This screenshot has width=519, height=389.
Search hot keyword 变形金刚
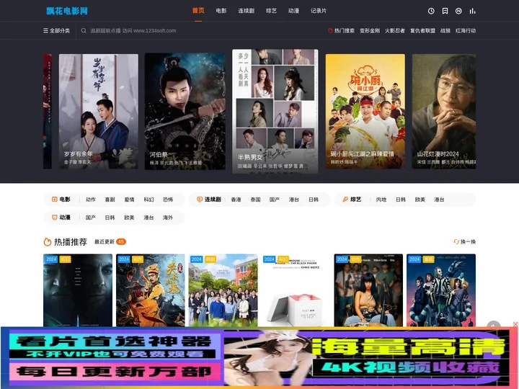pos(370,30)
